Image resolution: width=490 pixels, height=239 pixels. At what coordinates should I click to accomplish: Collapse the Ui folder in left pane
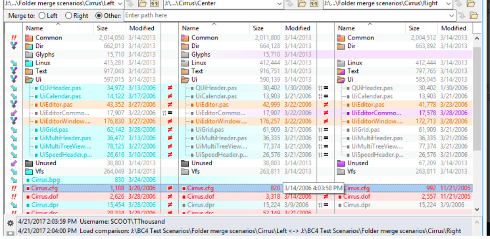(30, 80)
